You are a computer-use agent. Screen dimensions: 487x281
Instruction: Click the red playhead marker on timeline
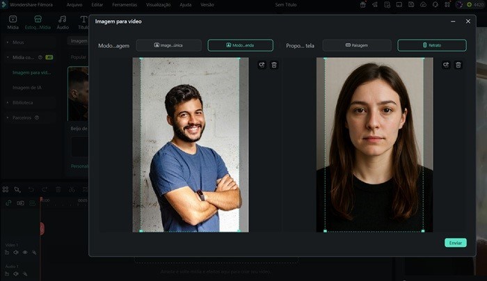[41, 227]
